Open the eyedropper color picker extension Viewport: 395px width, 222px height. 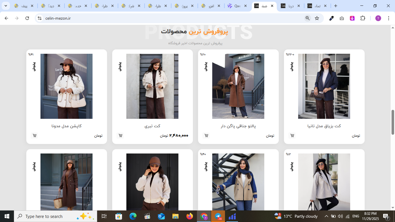pos(332,18)
